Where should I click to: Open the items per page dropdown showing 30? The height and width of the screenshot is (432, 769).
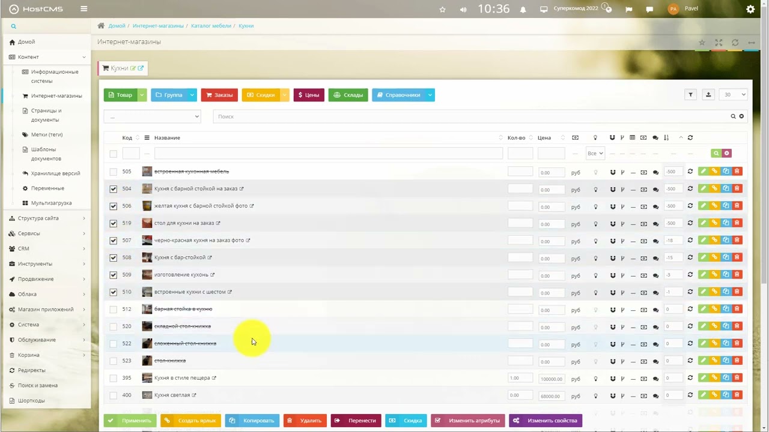coord(734,94)
